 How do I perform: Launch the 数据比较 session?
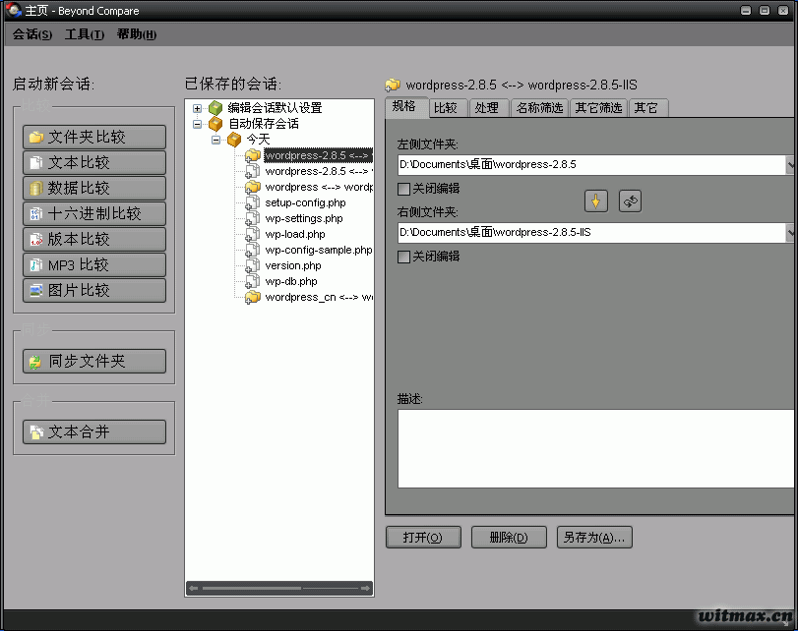(94, 188)
